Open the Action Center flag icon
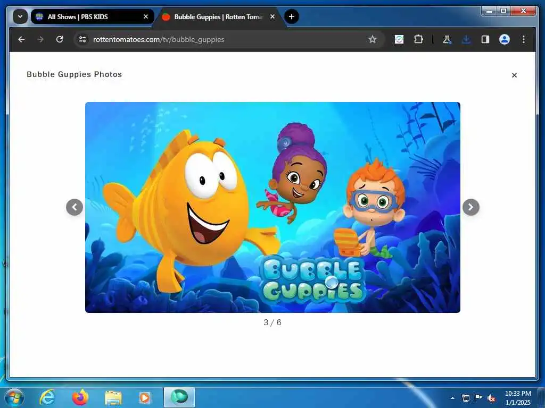 [478, 397]
